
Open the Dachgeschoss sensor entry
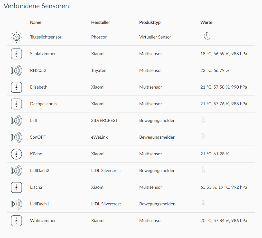coord(44,104)
